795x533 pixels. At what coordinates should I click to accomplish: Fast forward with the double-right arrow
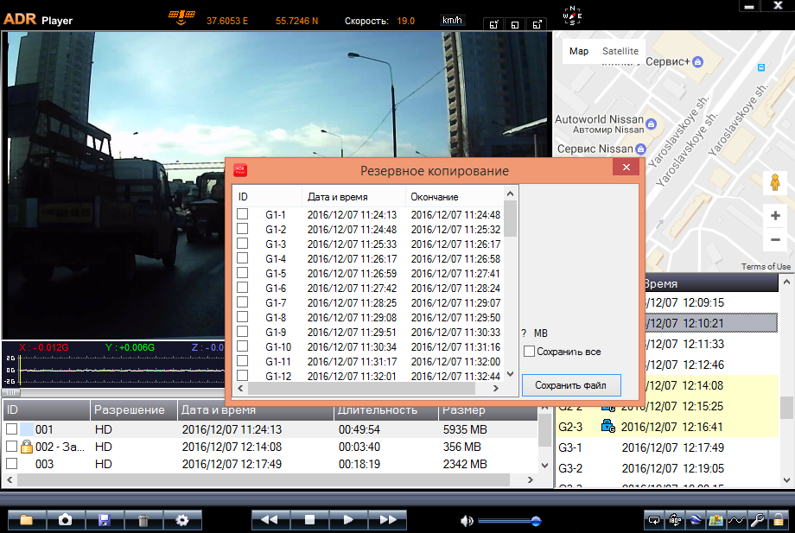tap(387, 520)
